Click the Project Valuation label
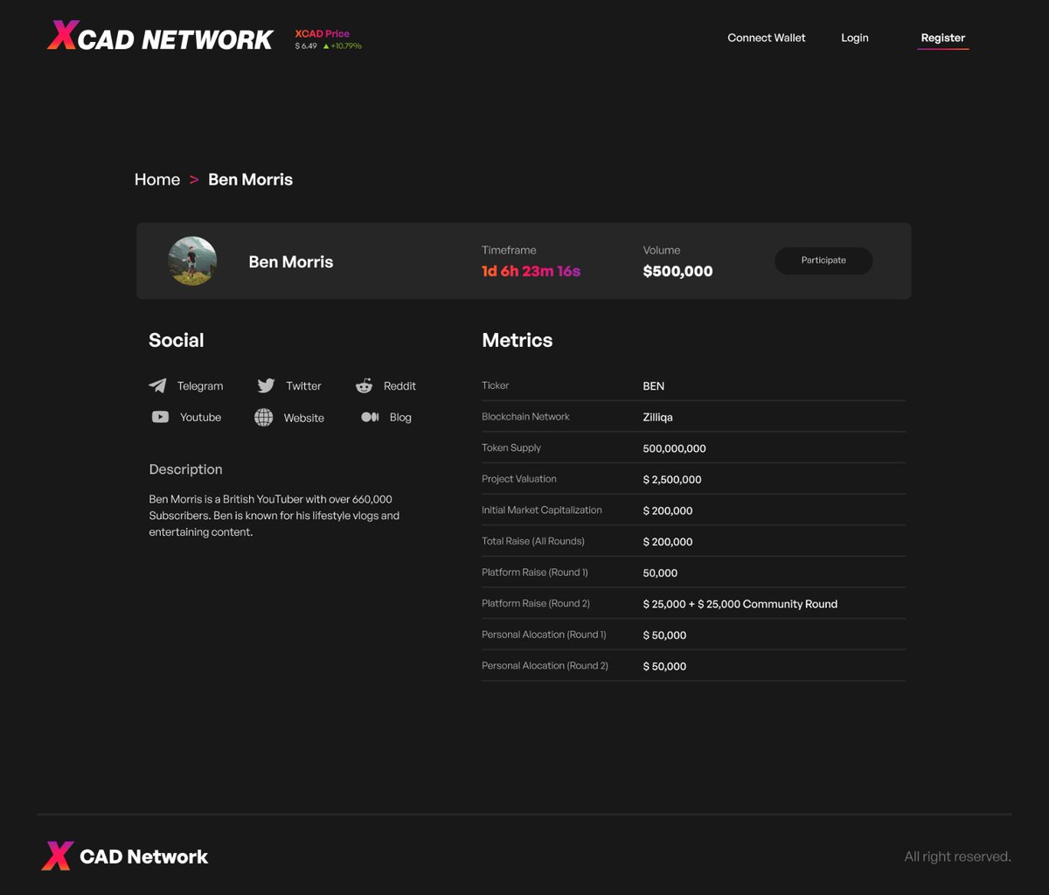The height and width of the screenshot is (895, 1049). pyautogui.click(x=519, y=479)
